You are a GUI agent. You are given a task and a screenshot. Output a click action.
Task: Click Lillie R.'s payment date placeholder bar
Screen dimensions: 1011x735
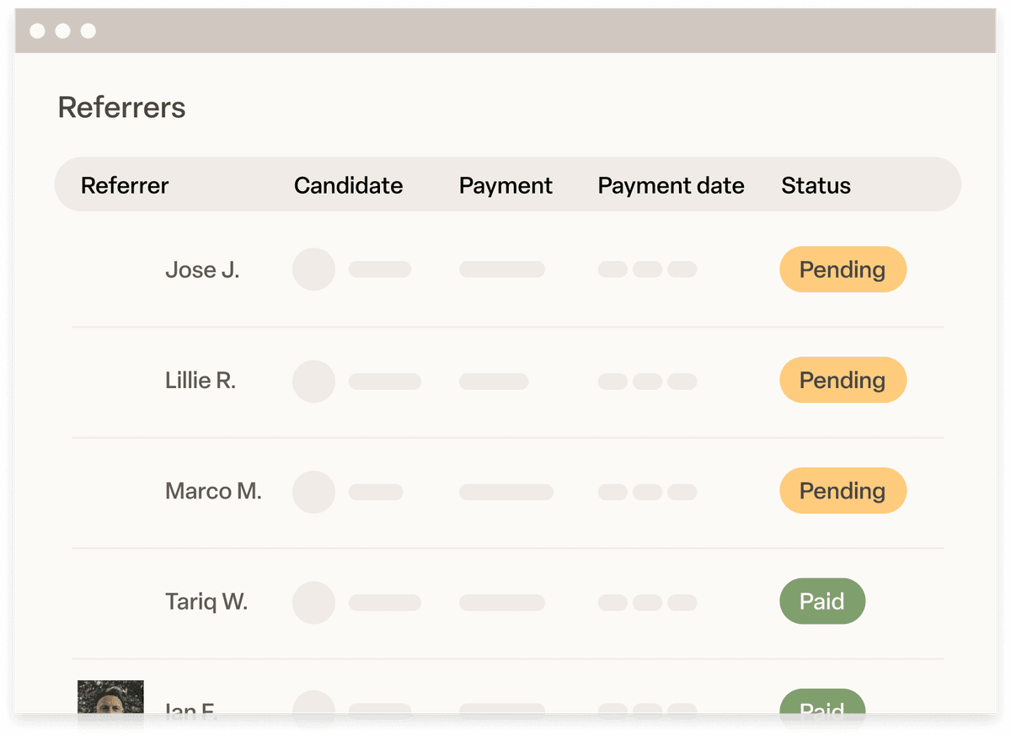646,381
